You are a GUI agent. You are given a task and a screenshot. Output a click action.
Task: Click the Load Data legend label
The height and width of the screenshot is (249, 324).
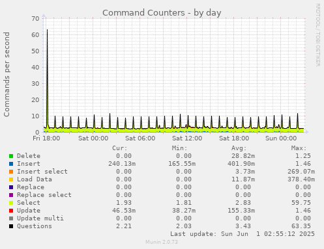[x=35, y=179]
